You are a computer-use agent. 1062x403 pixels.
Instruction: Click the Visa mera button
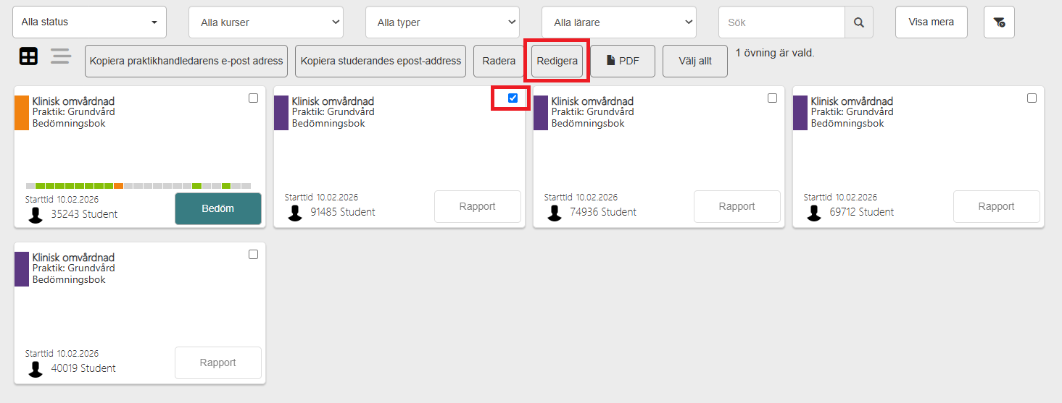[x=932, y=22]
